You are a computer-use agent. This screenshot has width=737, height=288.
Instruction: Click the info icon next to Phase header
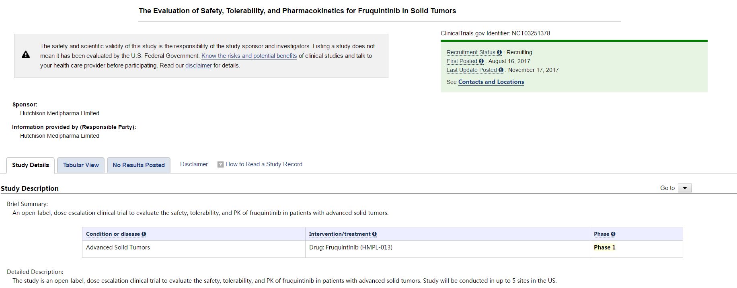613,234
